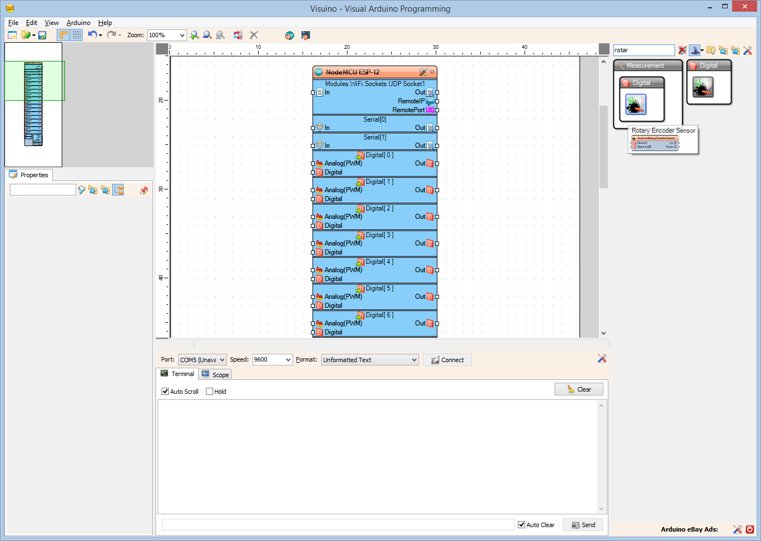The height and width of the screenshot is (541, 761).
Task: Disable Auto Scroll in the Terminal
Action: pos(165,391)
